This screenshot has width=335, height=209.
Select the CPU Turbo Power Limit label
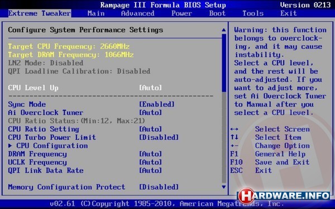(52, 137)
